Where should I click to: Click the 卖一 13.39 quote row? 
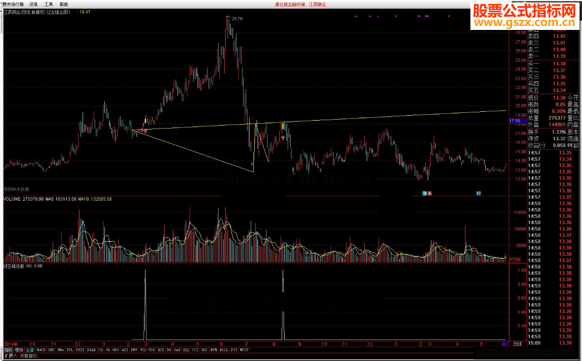pos(547,56)
